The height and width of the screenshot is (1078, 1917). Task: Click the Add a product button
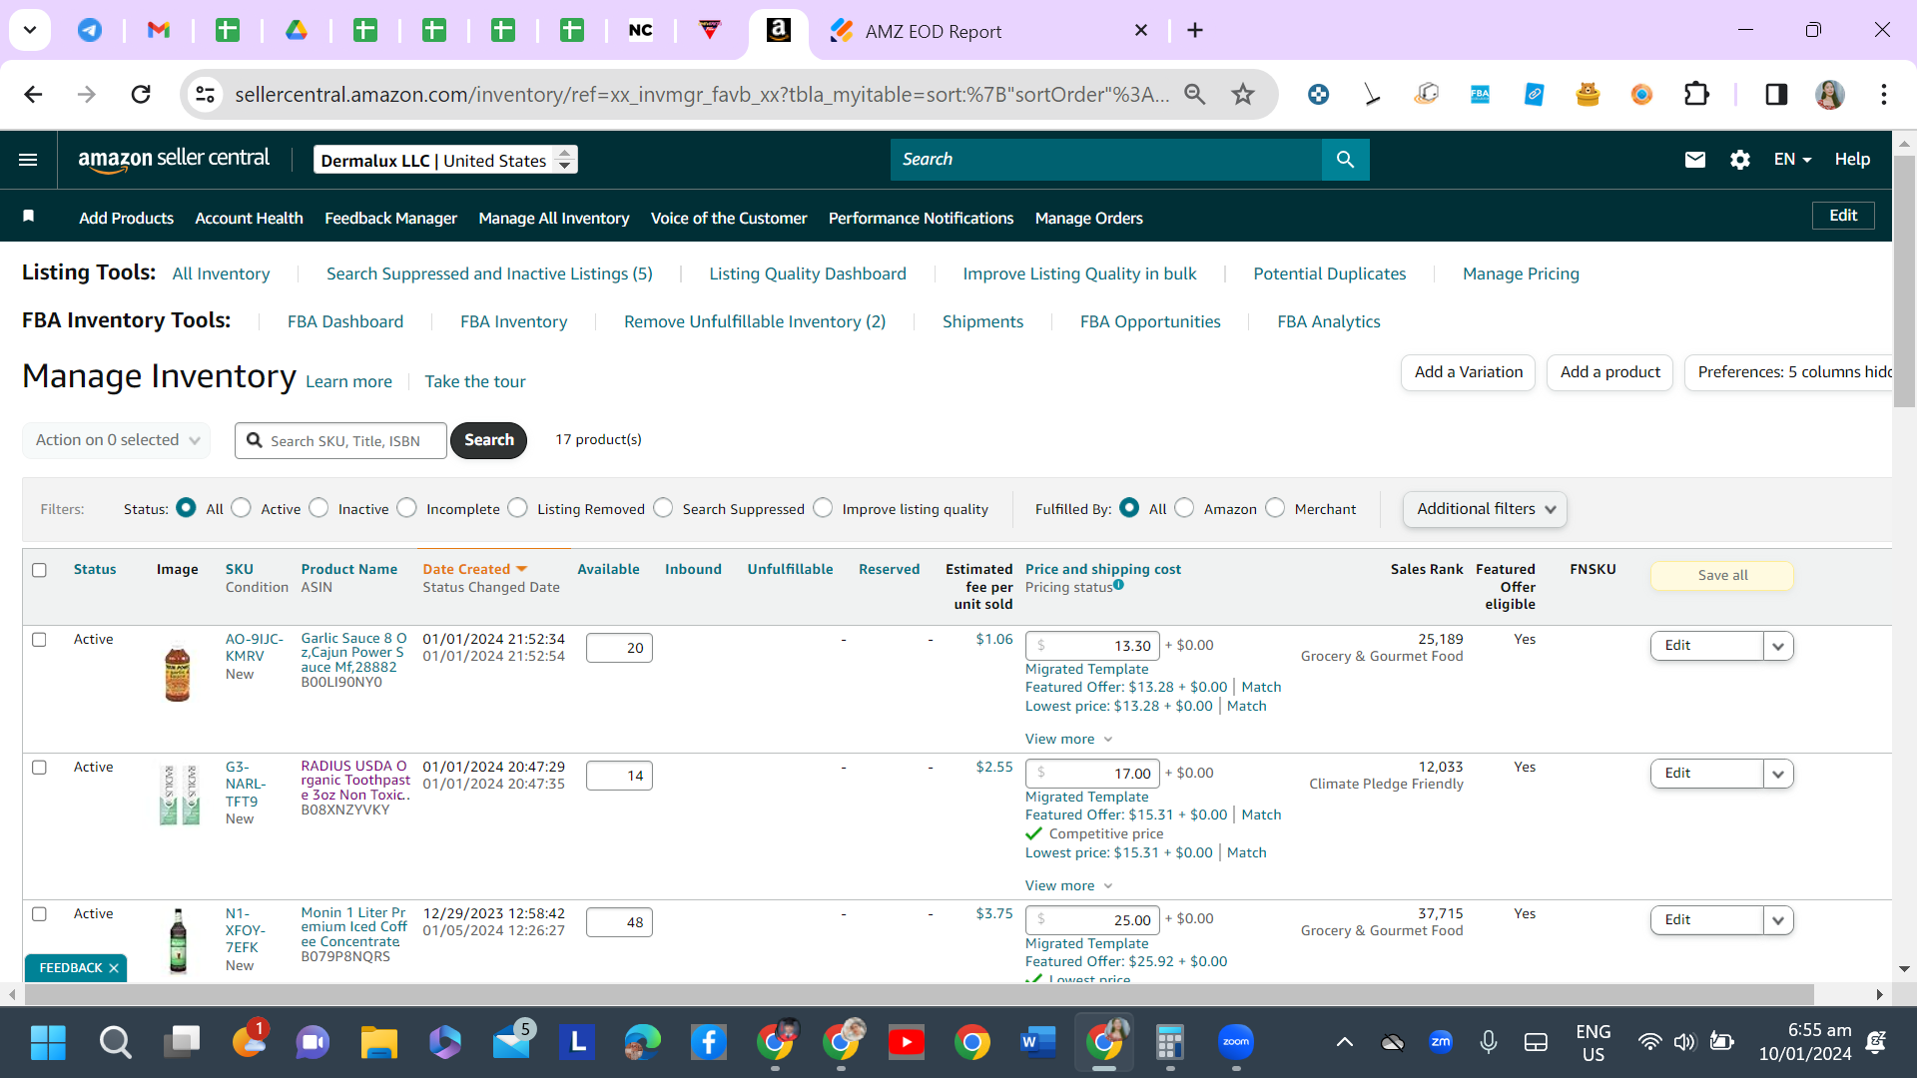(1609, 372)
